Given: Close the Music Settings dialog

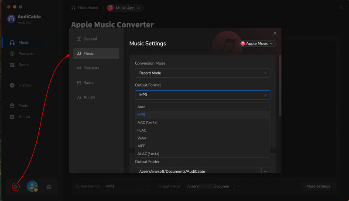Looking at the screenshot, I should pyautogui.click(x=275, y=33).
